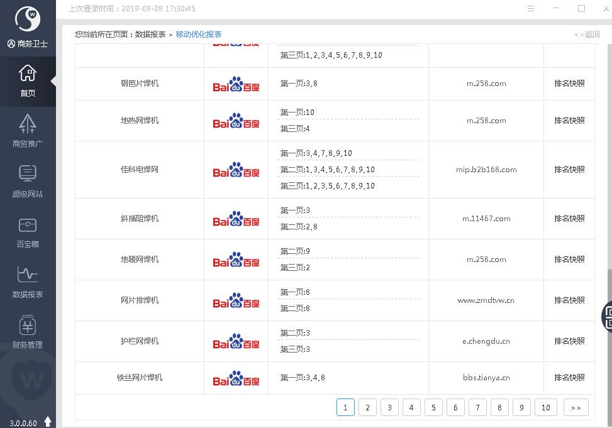Select page 5 in pagination
Screen dimensions: 612x428
click(433, 407)
